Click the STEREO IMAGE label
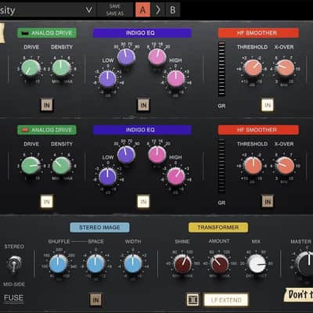 99,228
